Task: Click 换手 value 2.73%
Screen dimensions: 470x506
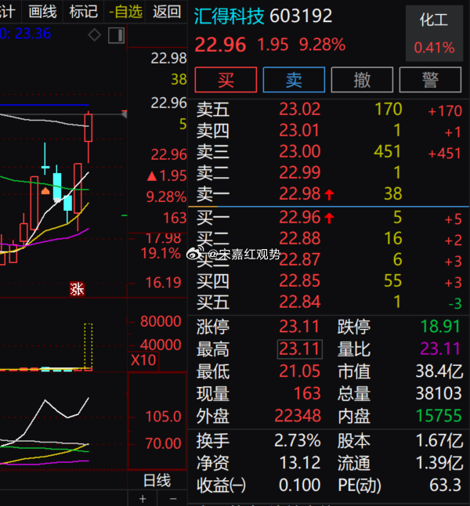Action: (x=298, y=441)
